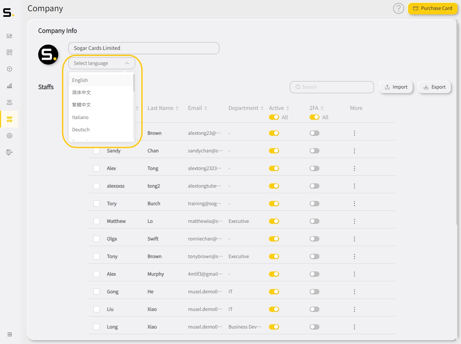Image resolution: width=461 pixels, height=344 pixels.
Task: Tick the checkbox for Long Xiao
Action: pyautogui.click(x=97, y=327)
